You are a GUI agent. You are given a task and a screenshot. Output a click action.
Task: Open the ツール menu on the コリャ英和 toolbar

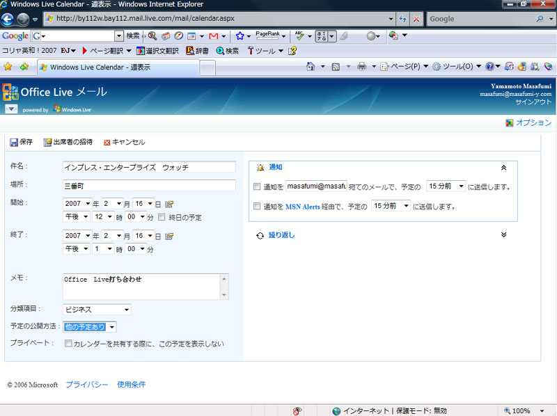coord(266,51)
